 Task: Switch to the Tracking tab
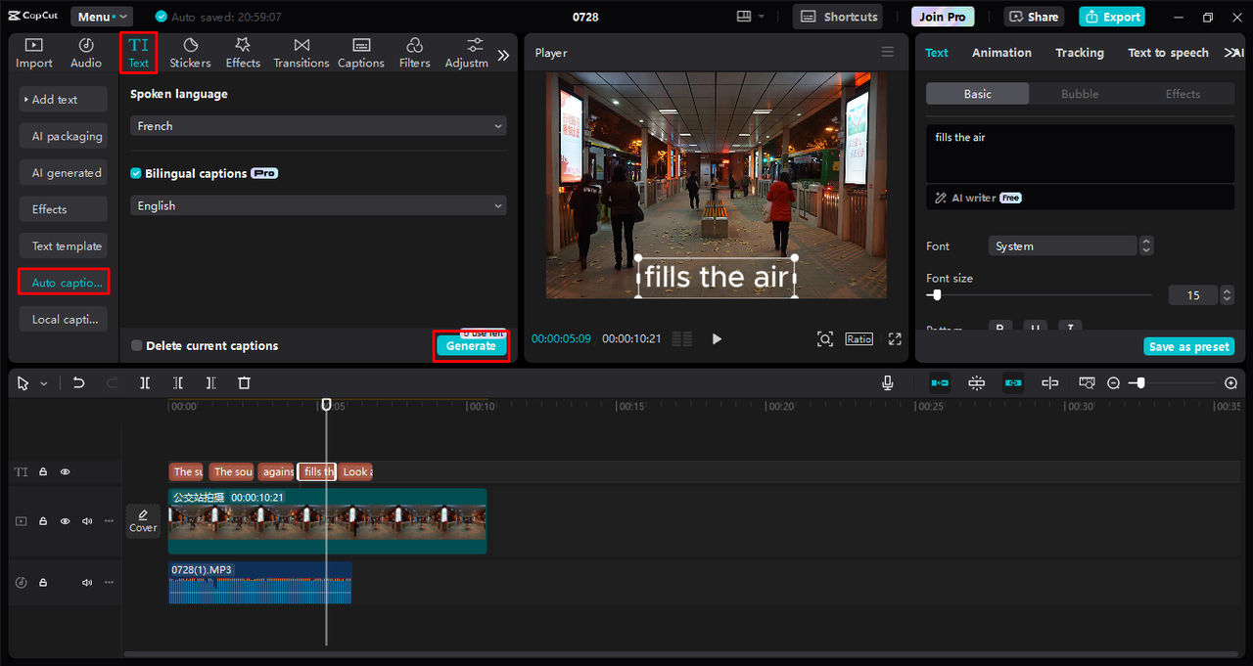1080,53
